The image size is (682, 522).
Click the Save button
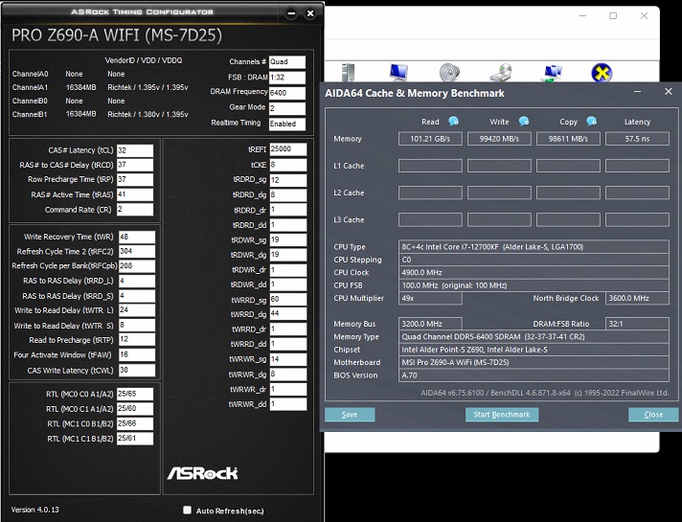(350, 415)
